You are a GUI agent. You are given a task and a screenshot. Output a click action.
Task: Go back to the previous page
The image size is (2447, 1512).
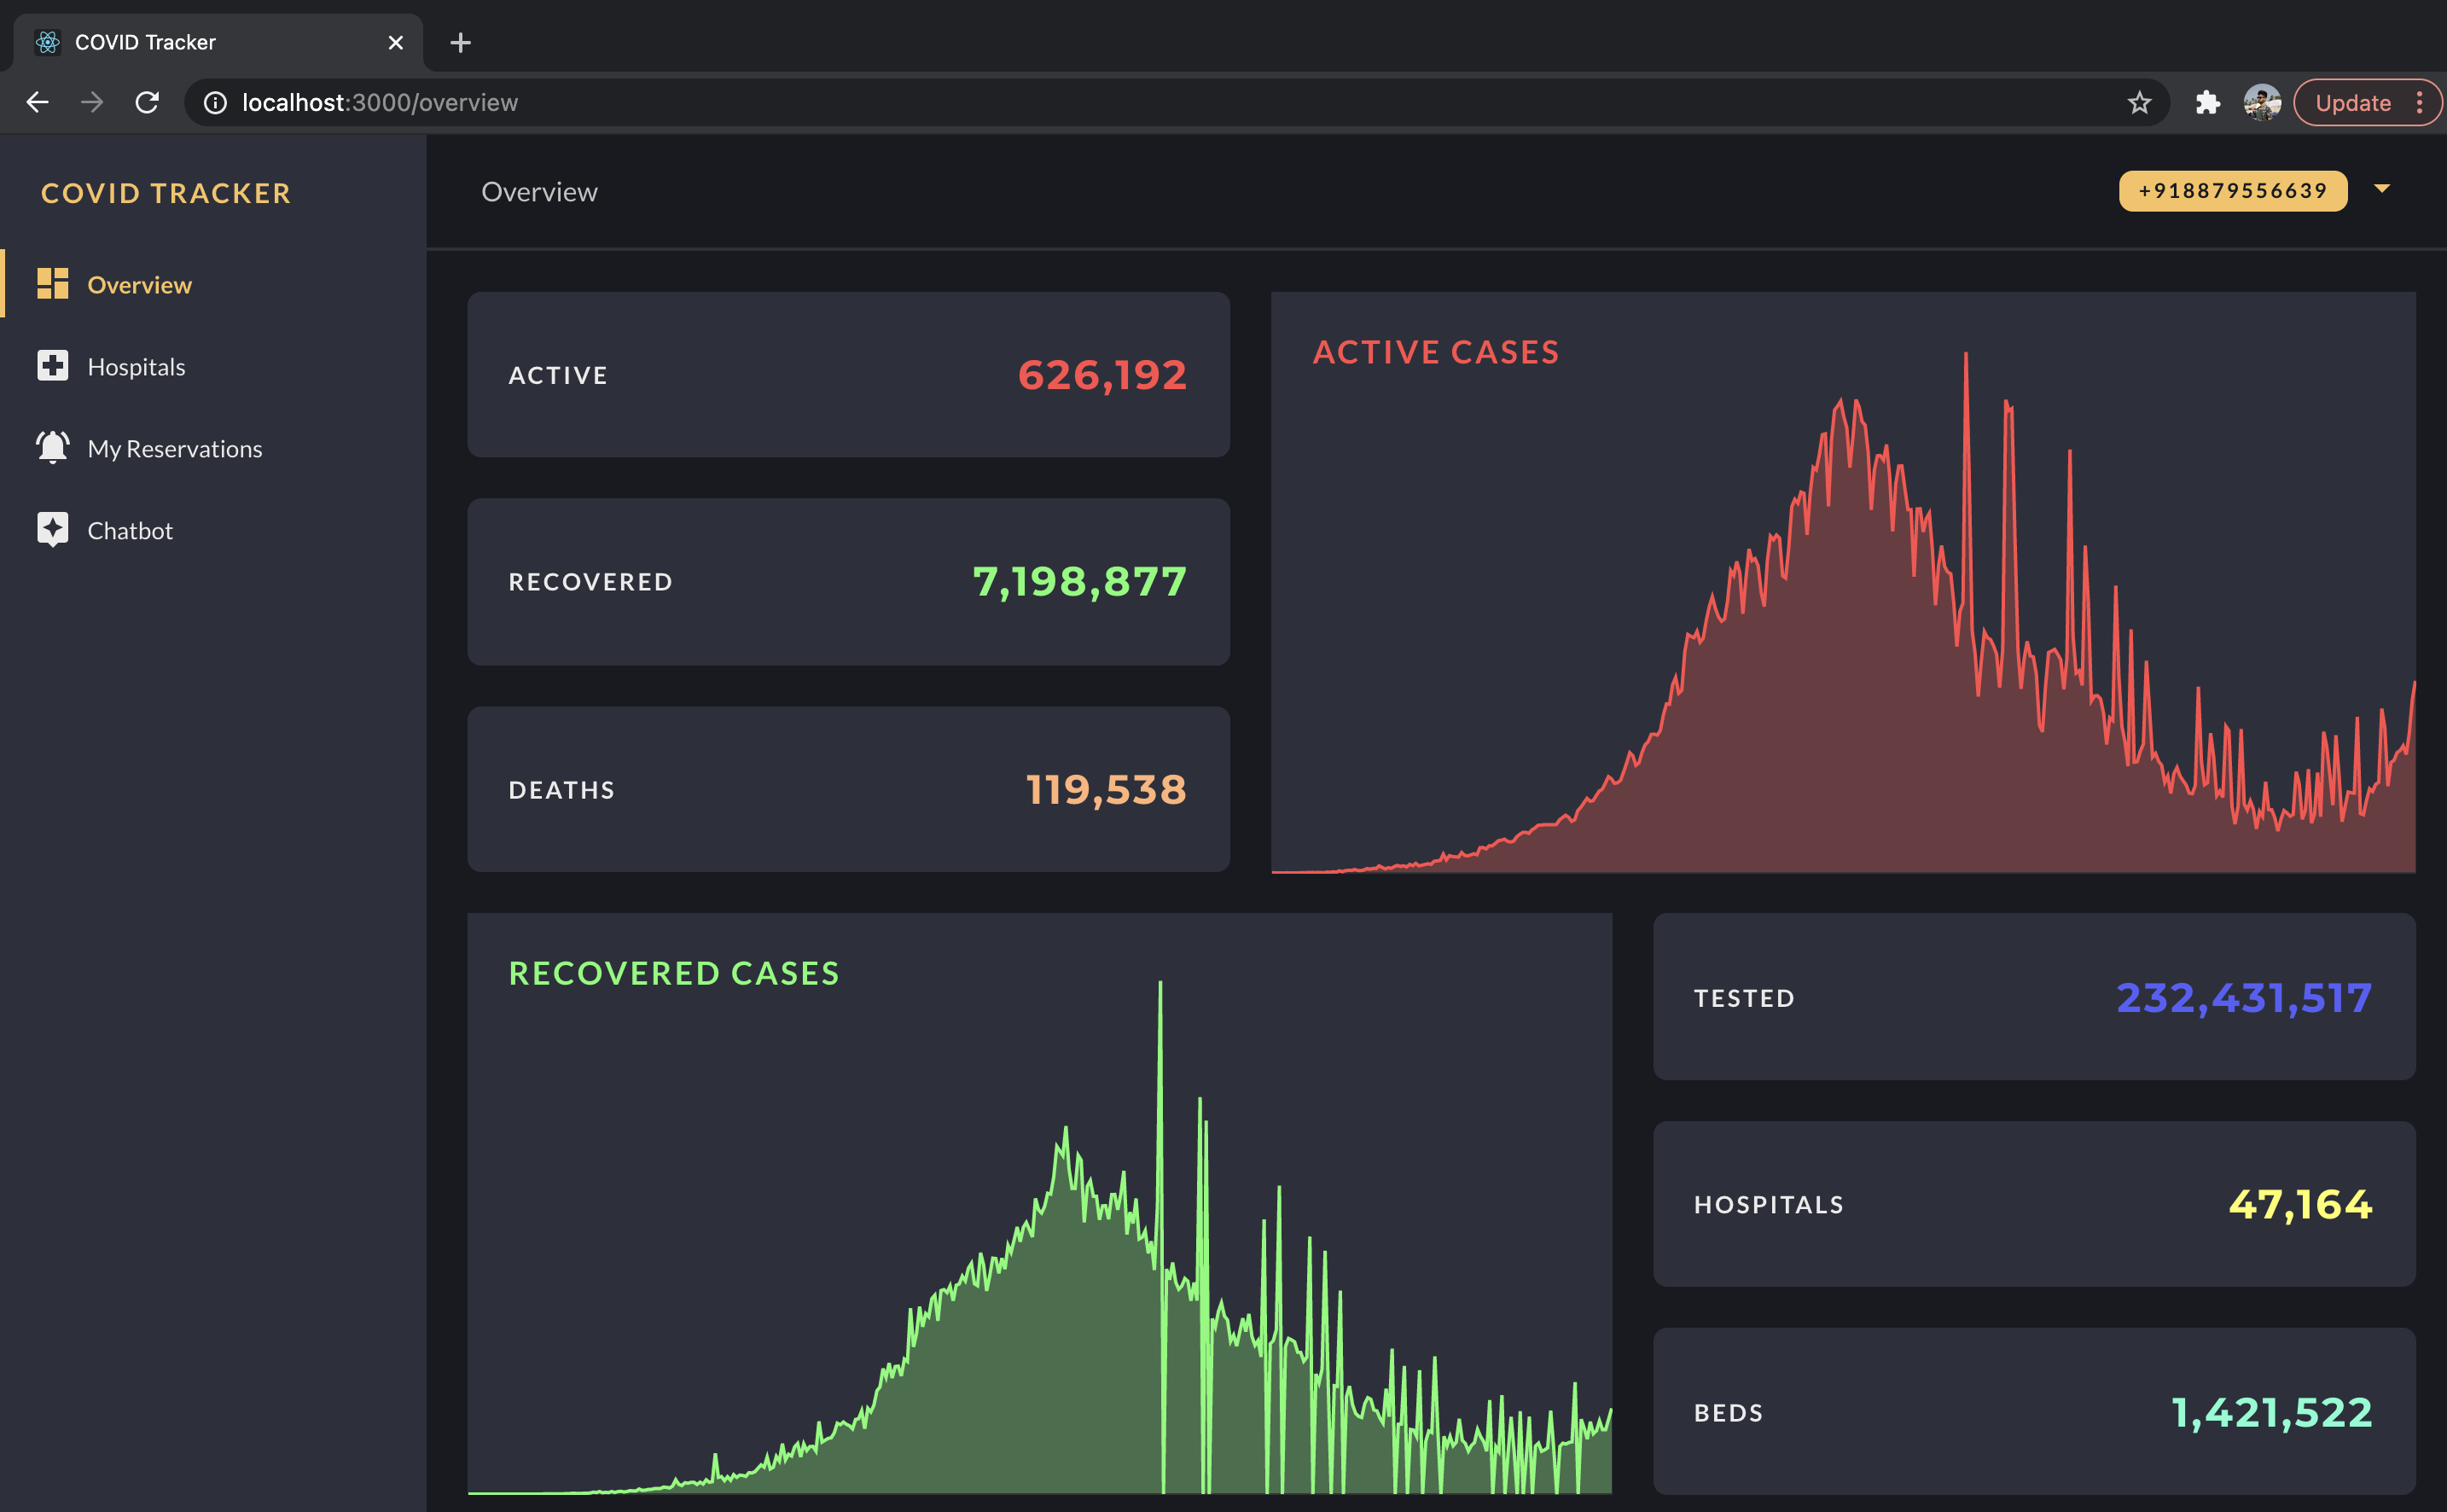click(38, 103)
